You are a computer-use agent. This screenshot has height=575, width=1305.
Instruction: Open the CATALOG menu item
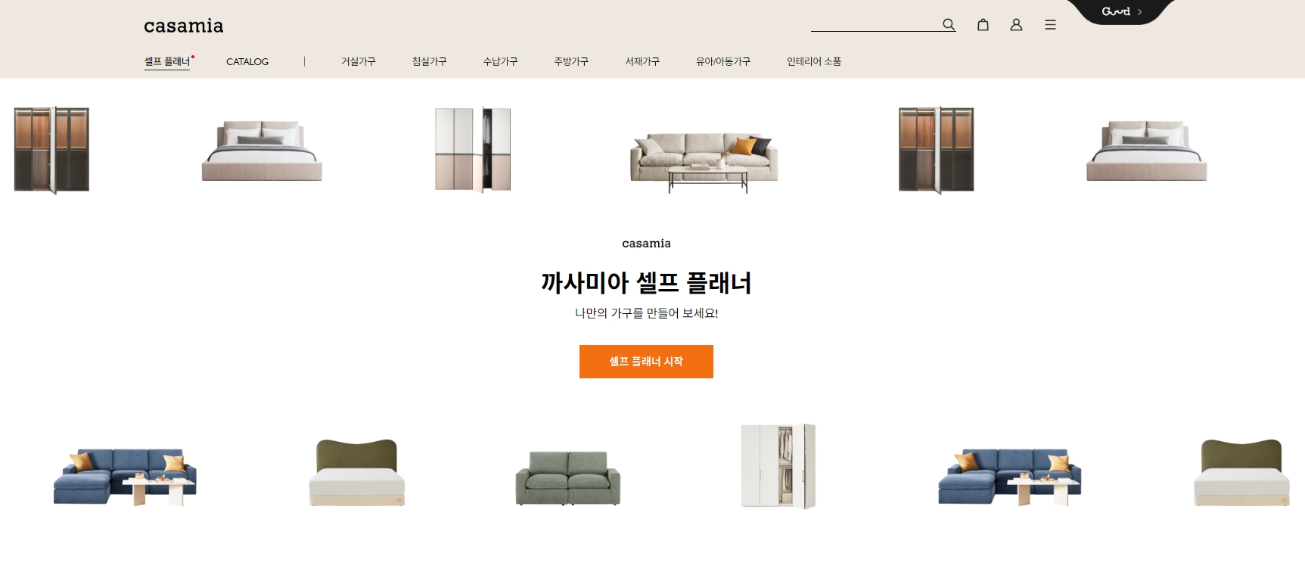[247, 61]
